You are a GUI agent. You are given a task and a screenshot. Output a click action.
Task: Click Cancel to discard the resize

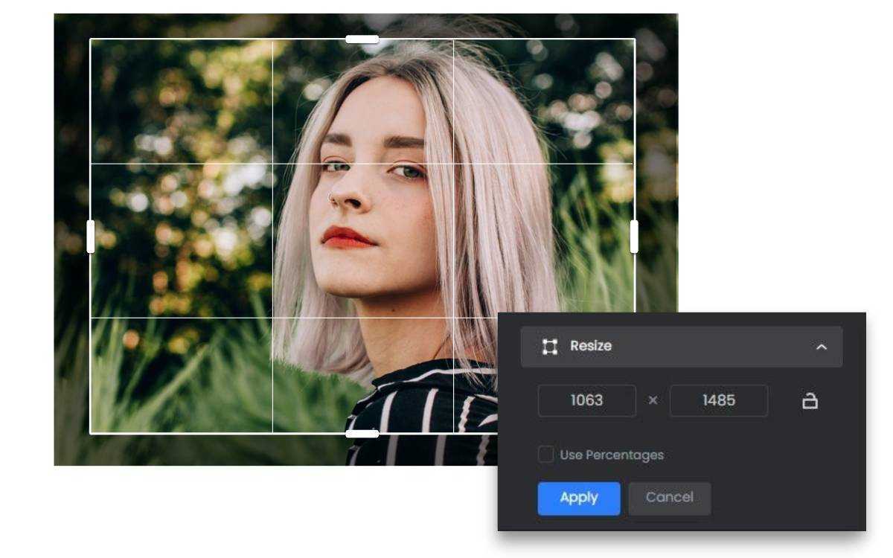click(669, 498)
